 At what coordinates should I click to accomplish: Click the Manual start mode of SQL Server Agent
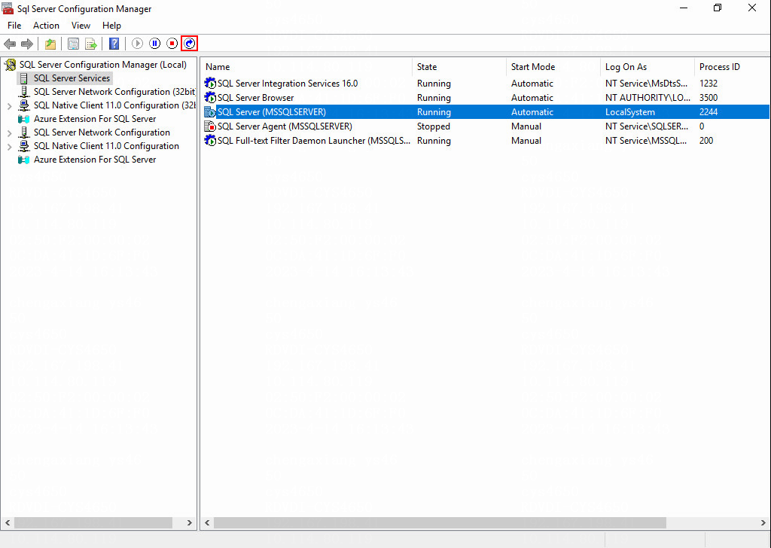pos(526,126)
